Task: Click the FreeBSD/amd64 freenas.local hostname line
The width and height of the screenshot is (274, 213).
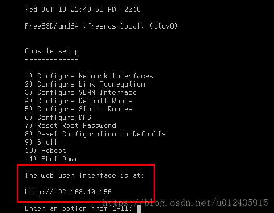Action: click(x=101, y=26)
